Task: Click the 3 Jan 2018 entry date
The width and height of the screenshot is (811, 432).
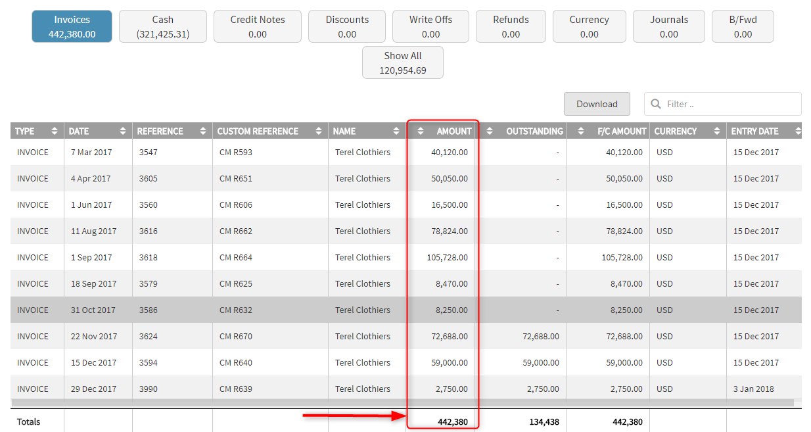Action: click(754, 389)
